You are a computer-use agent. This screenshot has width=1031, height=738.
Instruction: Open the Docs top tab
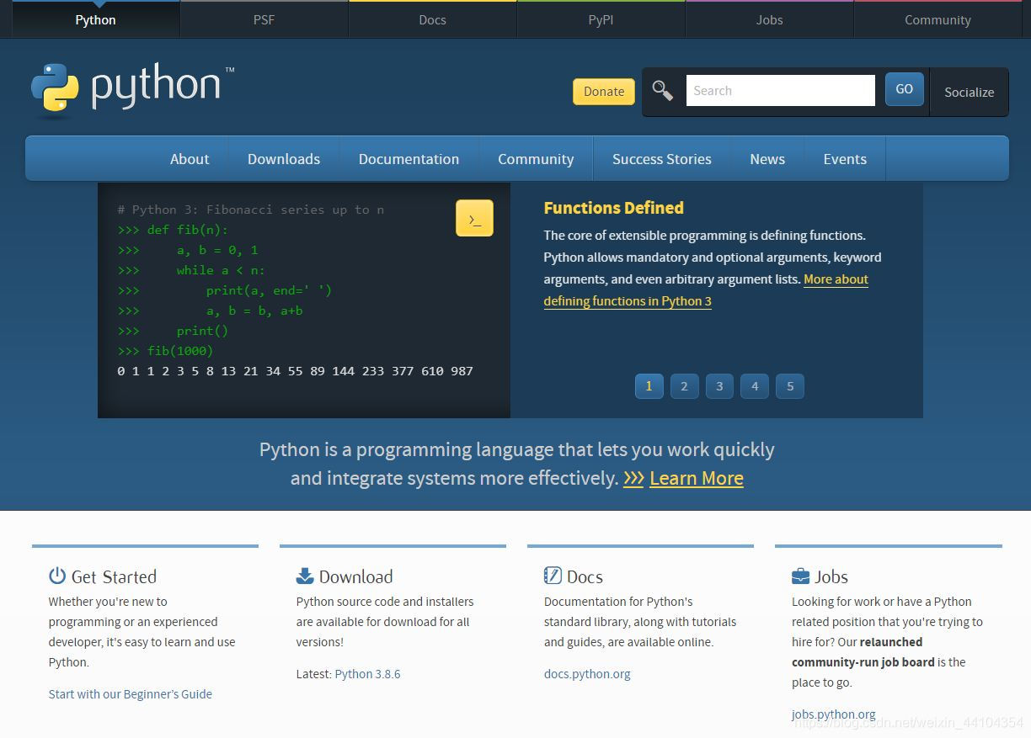tap(433, 19)
